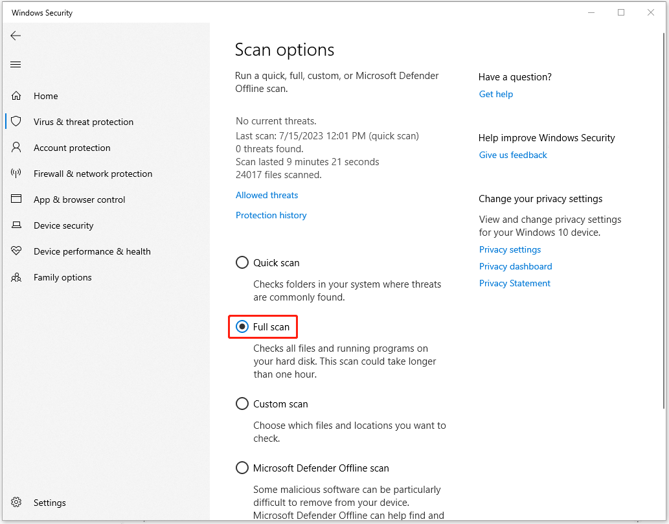Click 'Help improve Windows Security' heading
This screenshot has height=524, width=669.
[x=547, y=138]
